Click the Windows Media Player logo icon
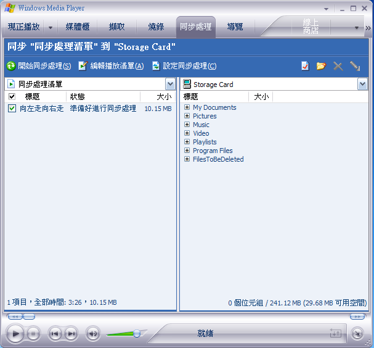 [10, 8]
